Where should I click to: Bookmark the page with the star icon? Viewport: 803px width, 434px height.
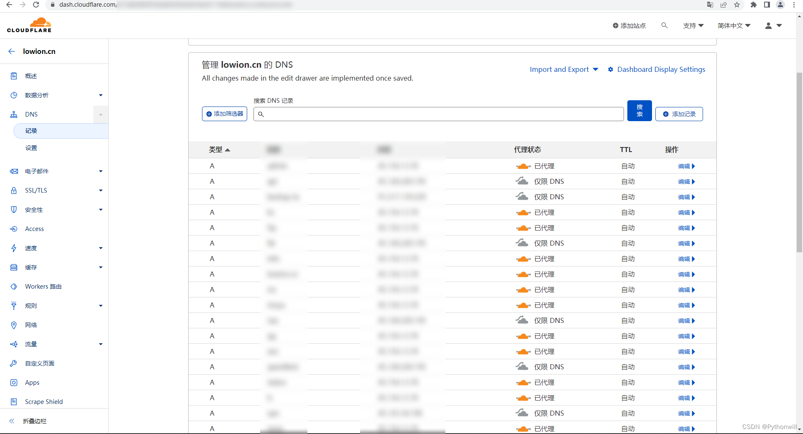click(737, 5)
